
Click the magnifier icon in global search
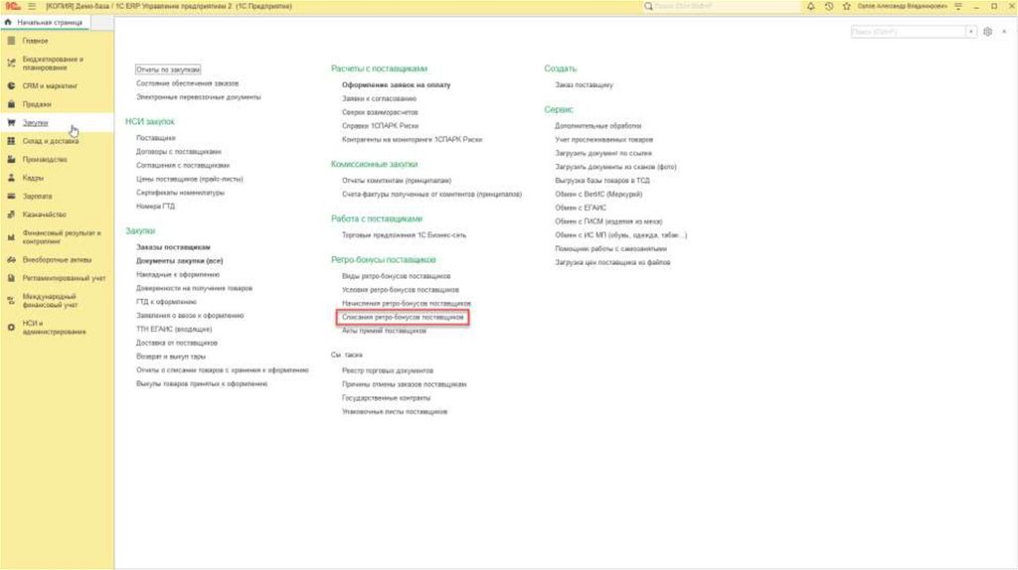pyautogui.click(x=648, y=7)
